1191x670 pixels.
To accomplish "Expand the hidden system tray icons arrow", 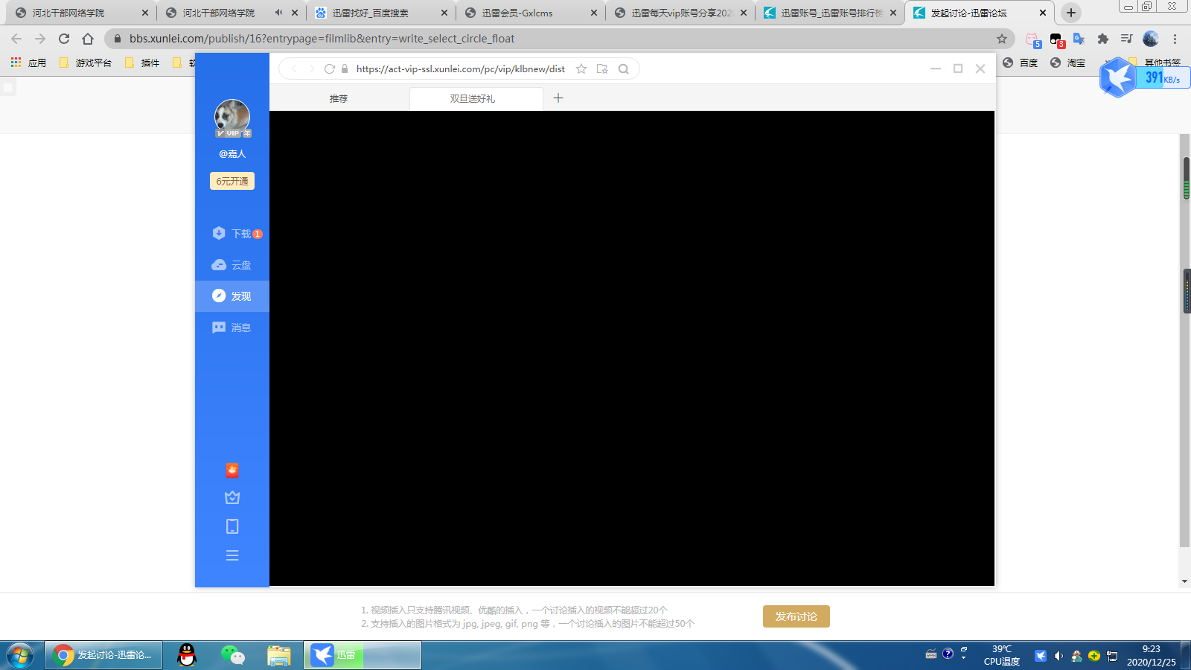I will (963, 656).
